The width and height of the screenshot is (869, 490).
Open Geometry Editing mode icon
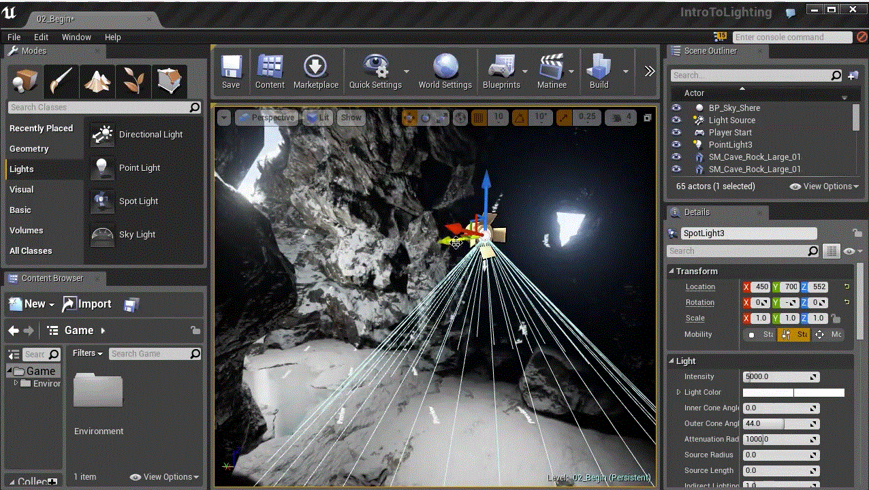coord(170,82)
